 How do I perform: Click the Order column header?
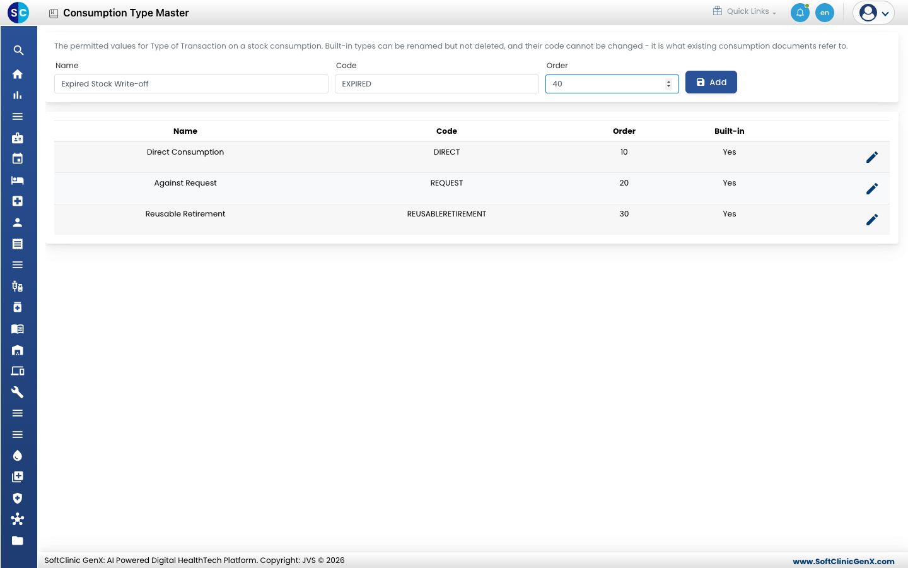click(624, 131)
